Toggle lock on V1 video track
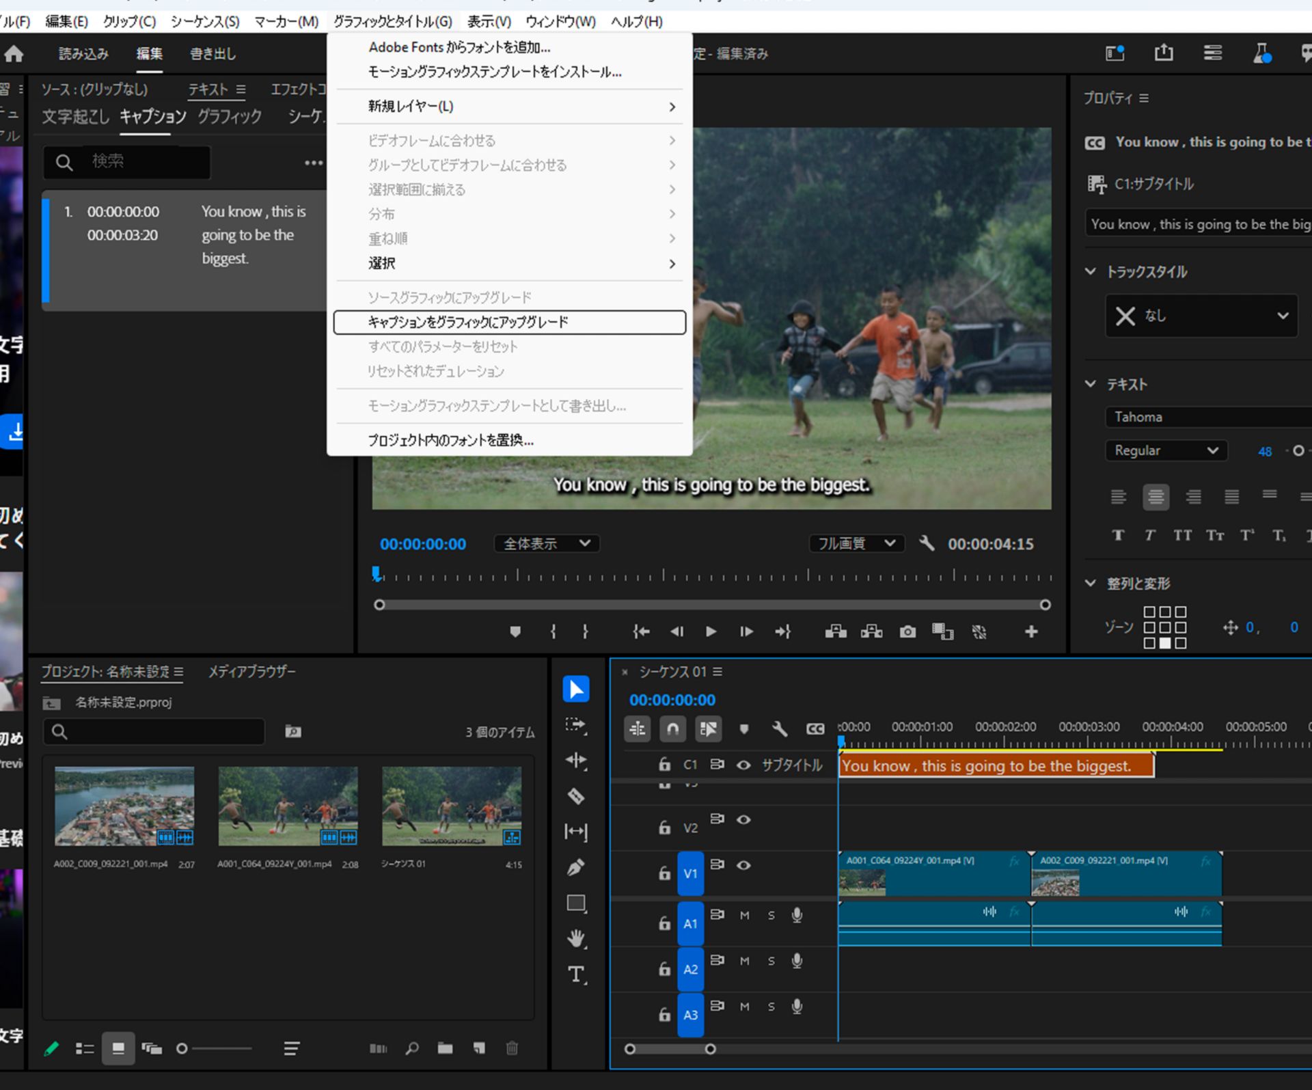 pyautogui.click(x=663, y=872)
